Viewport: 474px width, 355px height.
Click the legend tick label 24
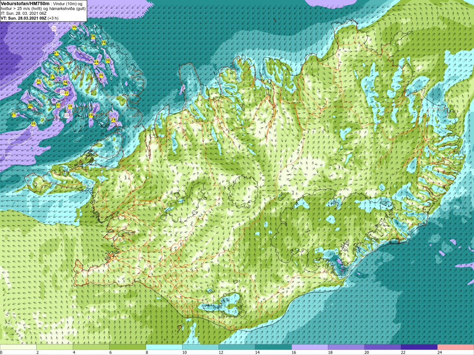[x=440, y=352]
